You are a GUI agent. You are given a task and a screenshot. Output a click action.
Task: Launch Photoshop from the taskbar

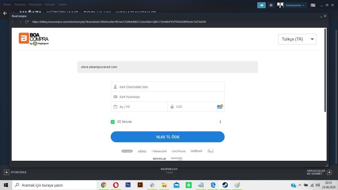tap(128, 185)
